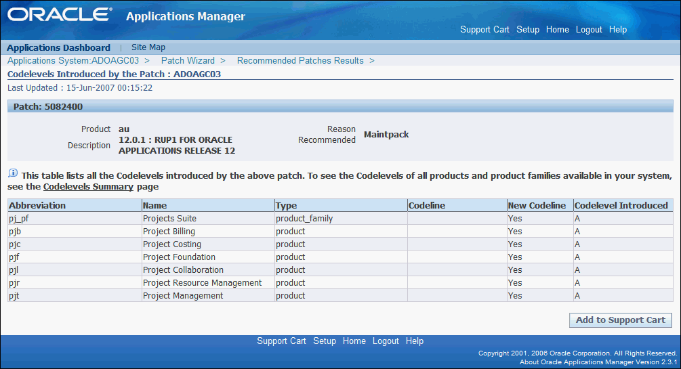Switch to the Site Map tab
The height and width of the screenshot is (369, 681).
[x=148, y=47]
